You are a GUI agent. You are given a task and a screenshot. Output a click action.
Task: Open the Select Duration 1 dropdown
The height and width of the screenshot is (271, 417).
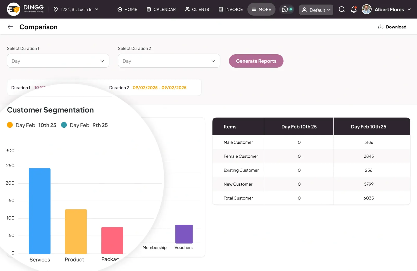[58, 61]
